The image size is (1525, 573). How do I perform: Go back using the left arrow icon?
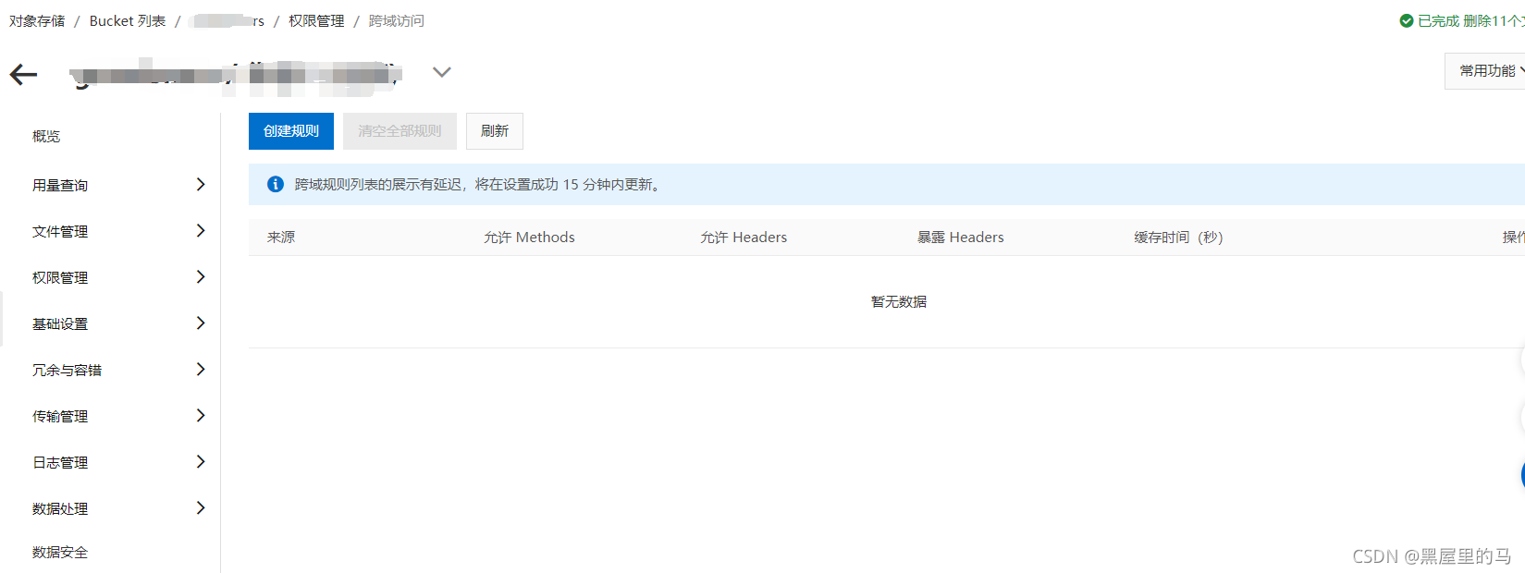click(23, 75)
